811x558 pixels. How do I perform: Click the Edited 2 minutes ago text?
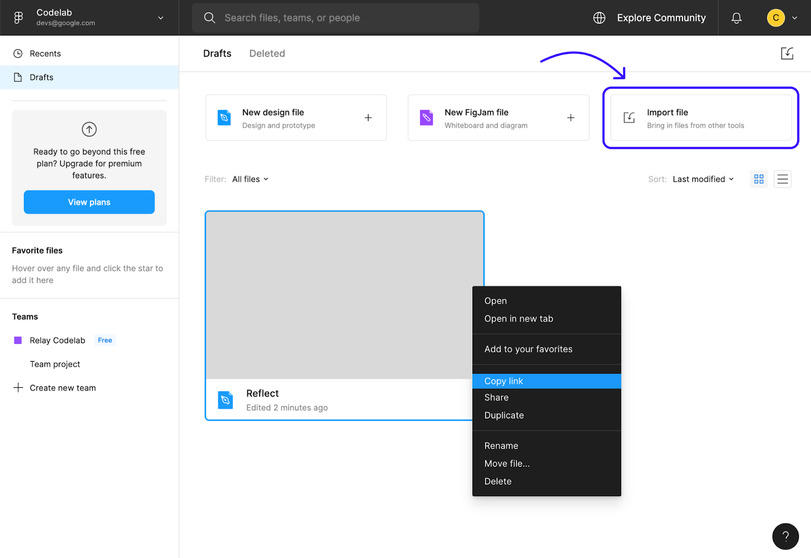coord(287,408)
